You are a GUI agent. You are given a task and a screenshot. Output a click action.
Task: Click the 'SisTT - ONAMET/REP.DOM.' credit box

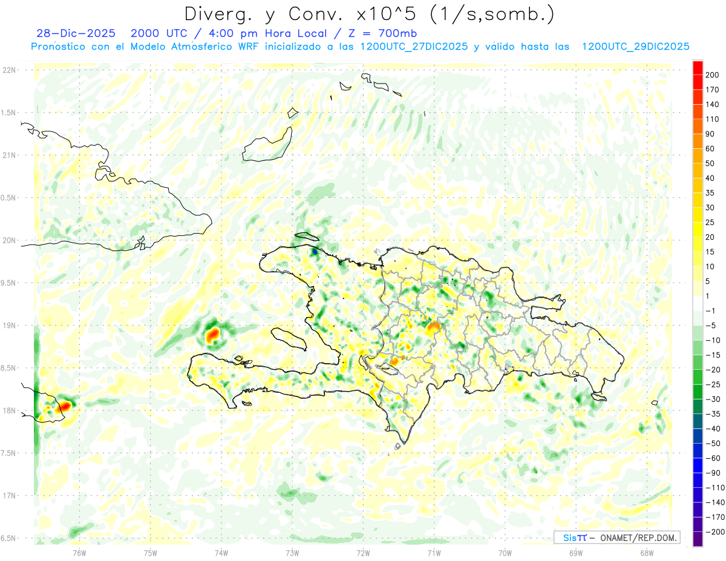pos(616,537)
